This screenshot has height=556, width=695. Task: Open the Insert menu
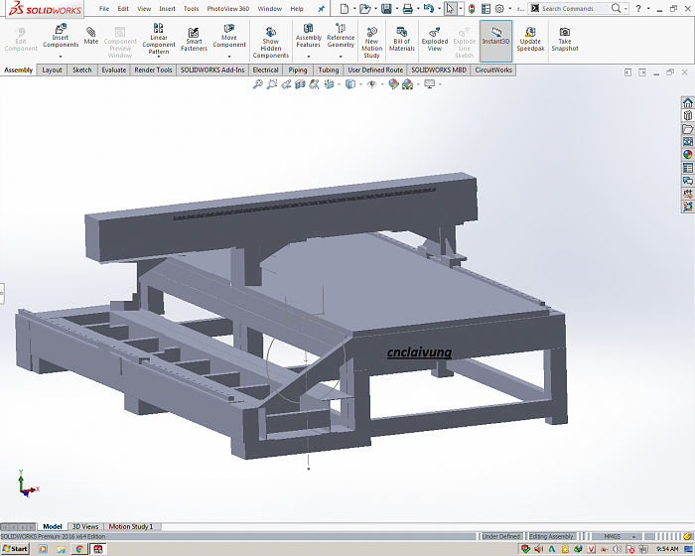167,8
